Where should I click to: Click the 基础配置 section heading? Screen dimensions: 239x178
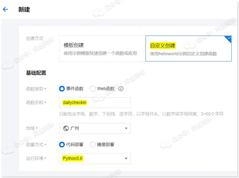36,73
